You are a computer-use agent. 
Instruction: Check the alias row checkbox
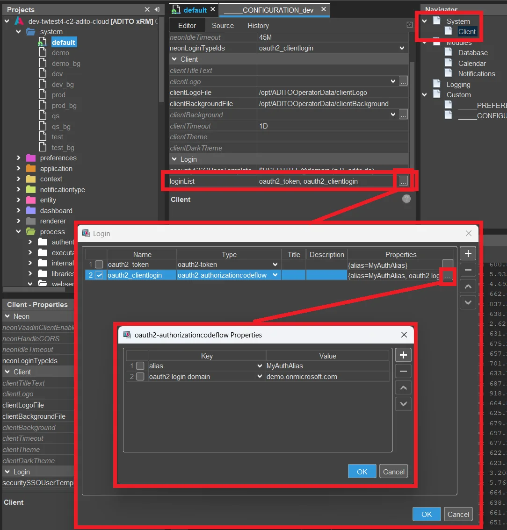pyautogui.click(x=140, y=366)
